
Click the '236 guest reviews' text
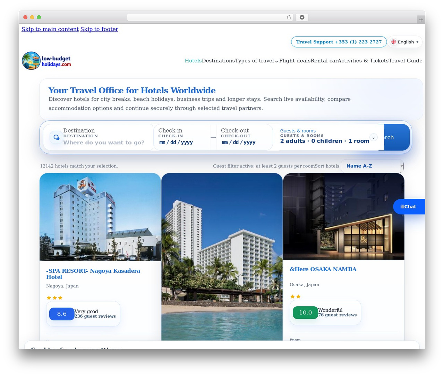click(95, 316)
